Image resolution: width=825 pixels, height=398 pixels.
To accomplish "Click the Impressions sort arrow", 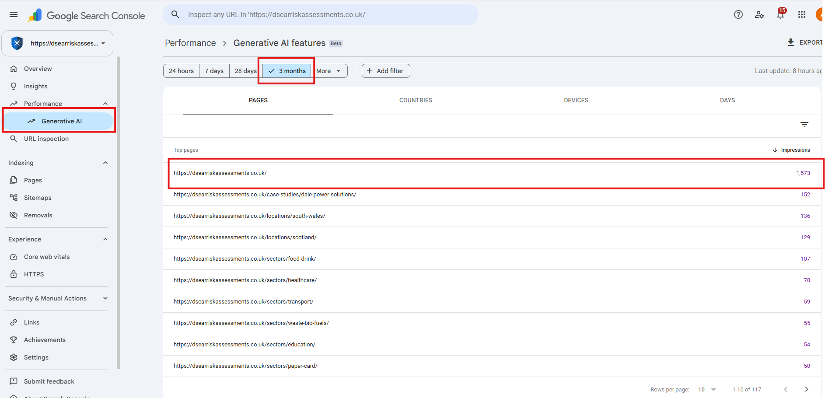I will 775,150.
